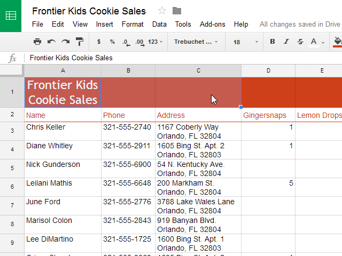342x256 pixels.
Task: Toggle italic formatting
Action: pyautogui.click(x=286, y=42)
